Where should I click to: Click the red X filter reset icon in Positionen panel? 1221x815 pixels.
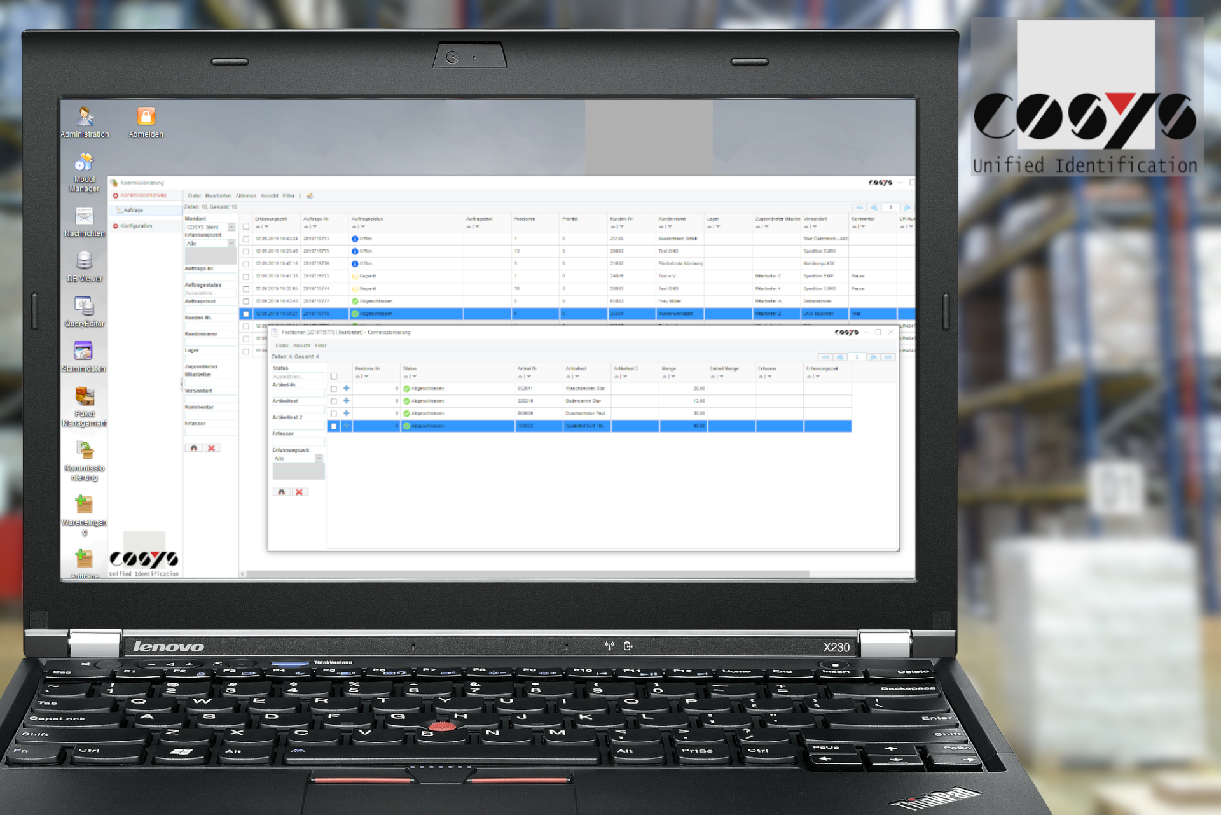299,492
